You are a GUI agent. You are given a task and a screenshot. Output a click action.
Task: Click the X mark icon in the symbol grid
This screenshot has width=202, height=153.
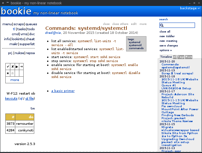tap(12, 67)
